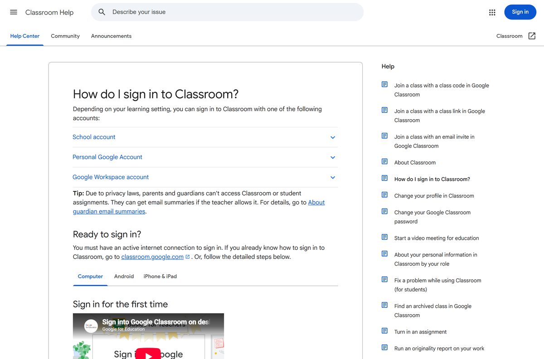Click article icon next to Fix a problem
Screen dimensions: 544x359
[x=385, y=279]
